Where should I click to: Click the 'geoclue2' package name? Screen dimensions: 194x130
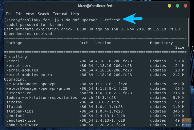[x=15, y=116]
